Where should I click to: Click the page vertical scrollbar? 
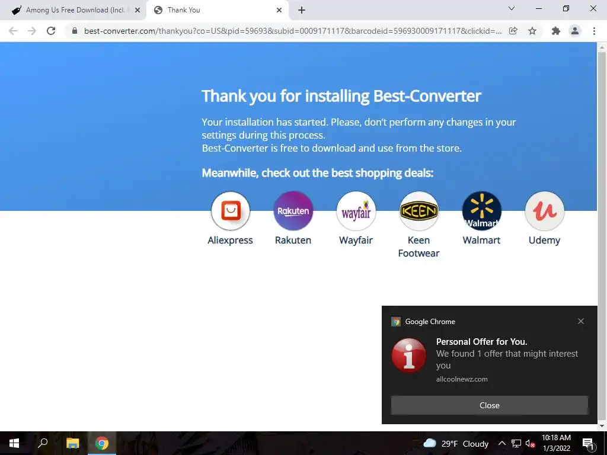click(x=602, y=236)
